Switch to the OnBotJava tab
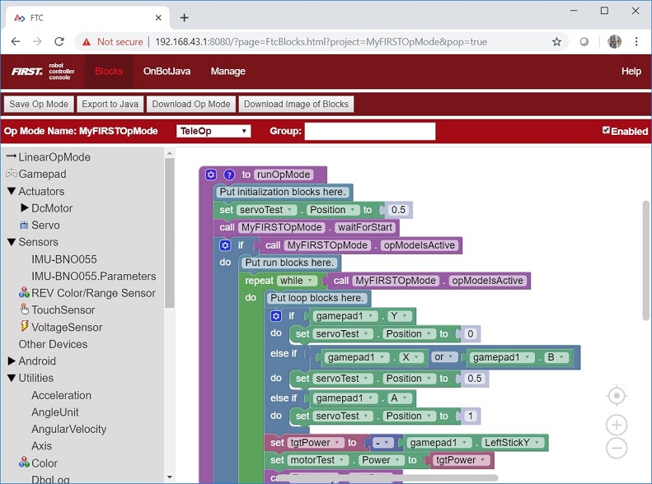This screenshot has width=652, height=484. point(167,72)
